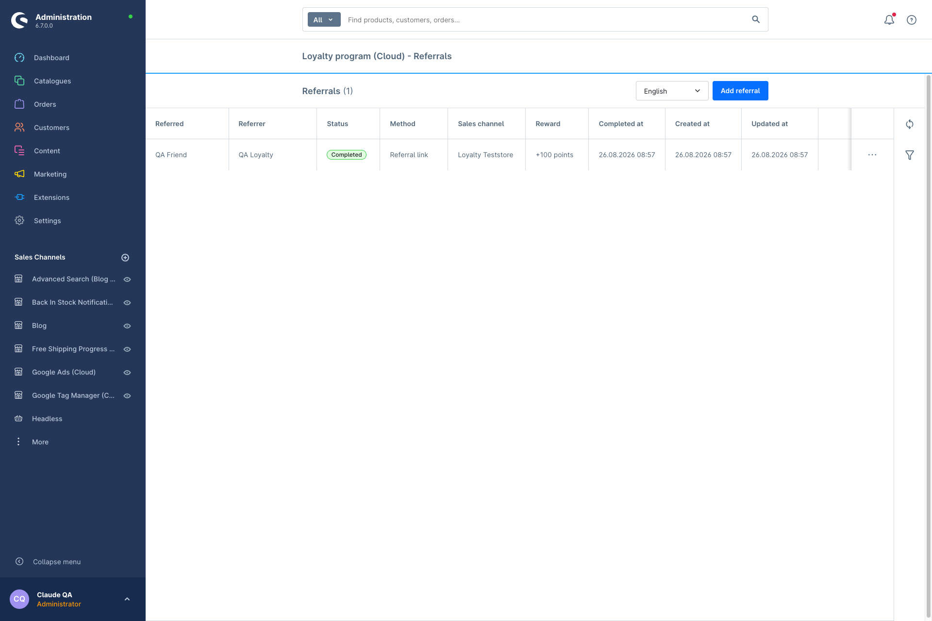Viewport: 932px width, 621px height.
Task: Click the Headless basket icon
Action: point(18,419)
